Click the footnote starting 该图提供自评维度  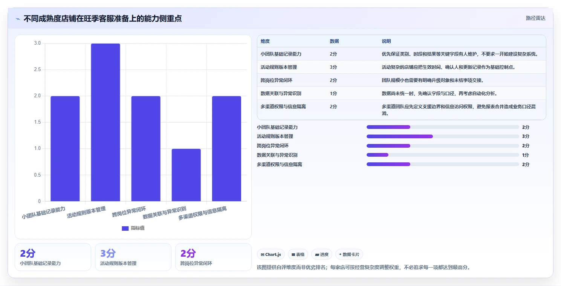(x=363, y=268)
